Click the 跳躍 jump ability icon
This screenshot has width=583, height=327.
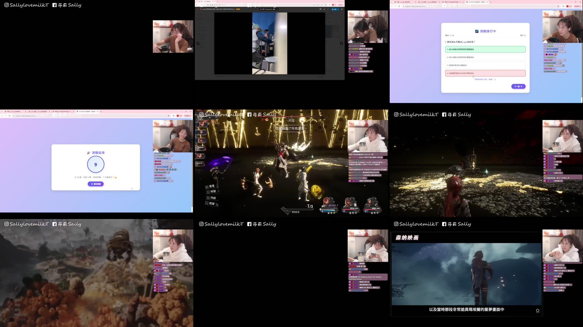[x=207, y=203]
